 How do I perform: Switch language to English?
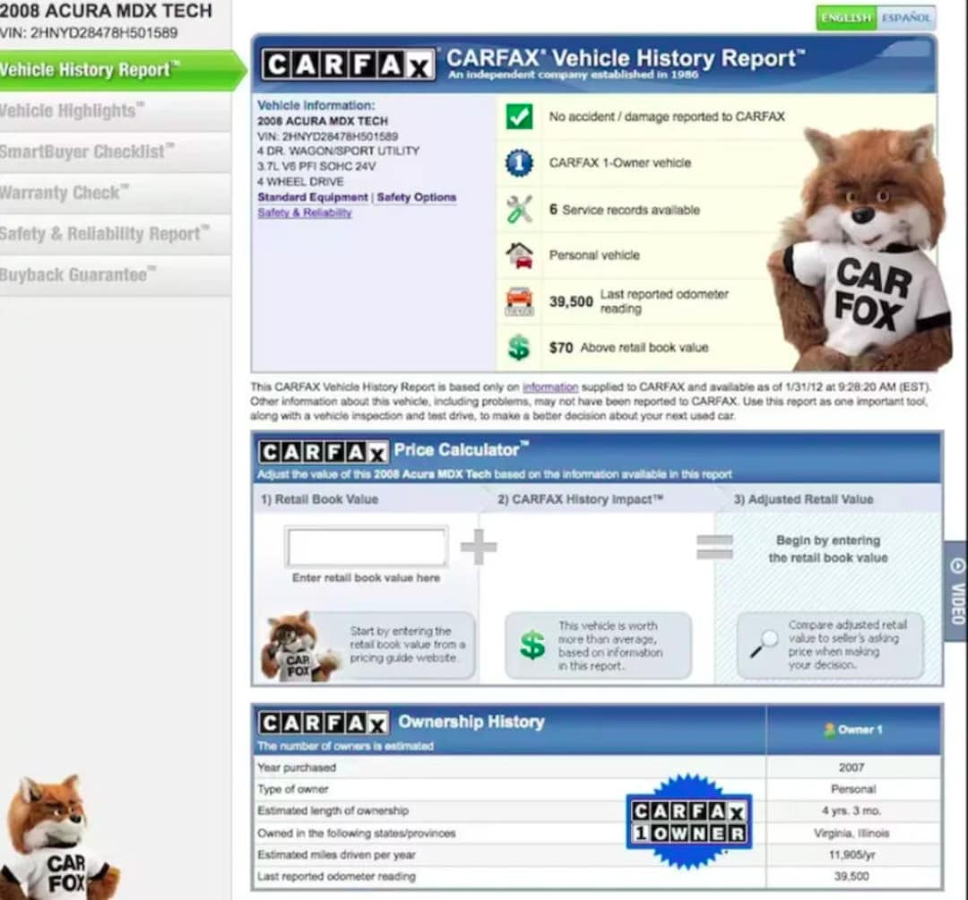846,17
